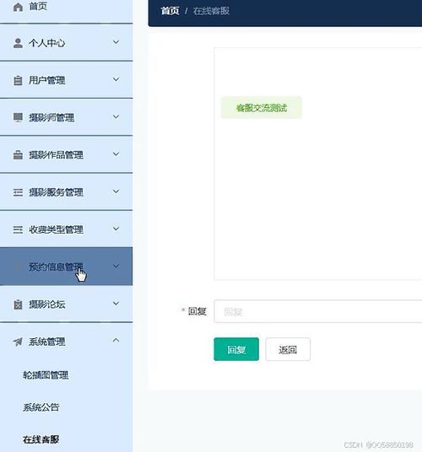Open the 收费类型管理 menu label
The height and width of the screenshot is (452, 422).
(56, 229)
